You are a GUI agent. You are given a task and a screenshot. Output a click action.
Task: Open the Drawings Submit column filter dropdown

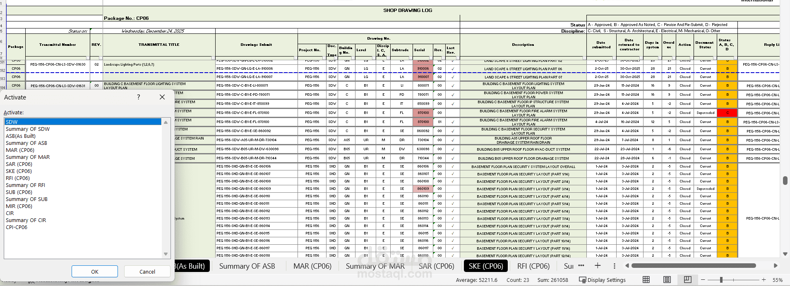[295, 58]
